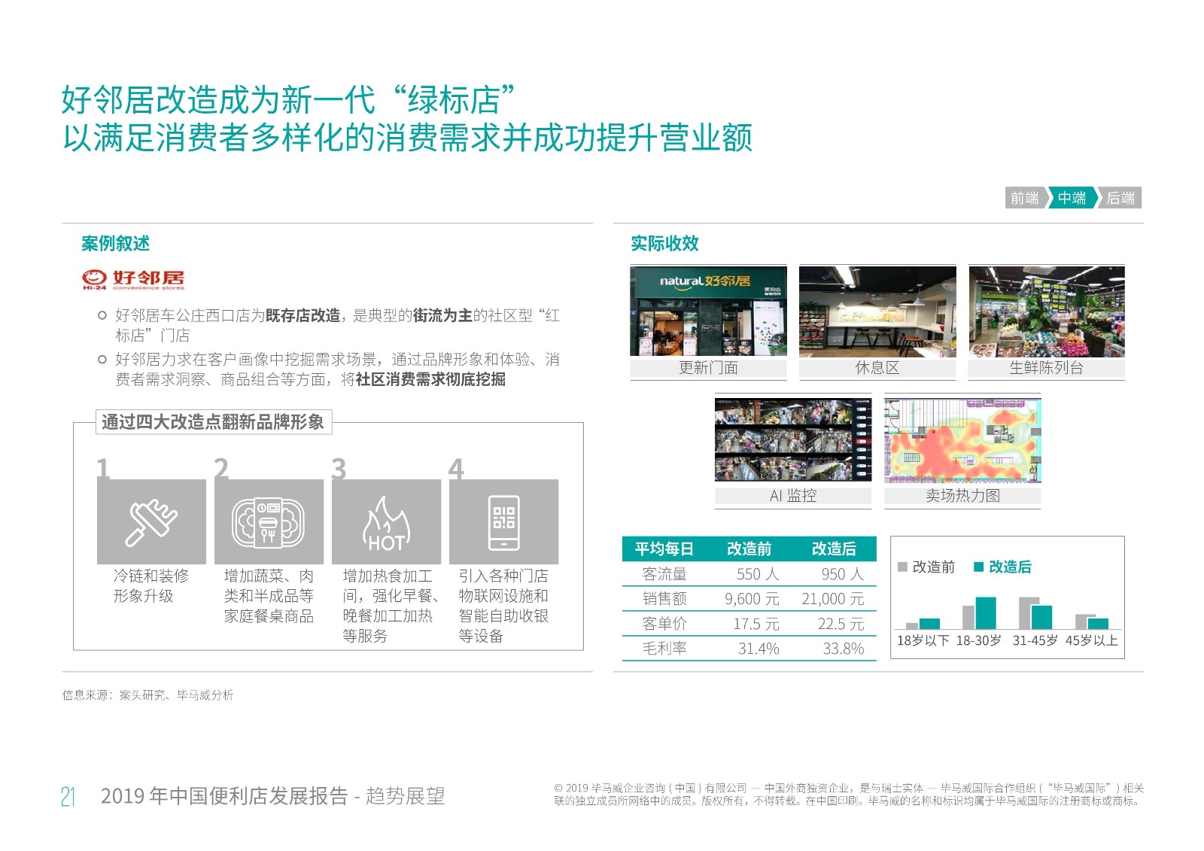Click the 17.5 元 table cell
This screenshot has width=1204, height=851.
[756, 624]
